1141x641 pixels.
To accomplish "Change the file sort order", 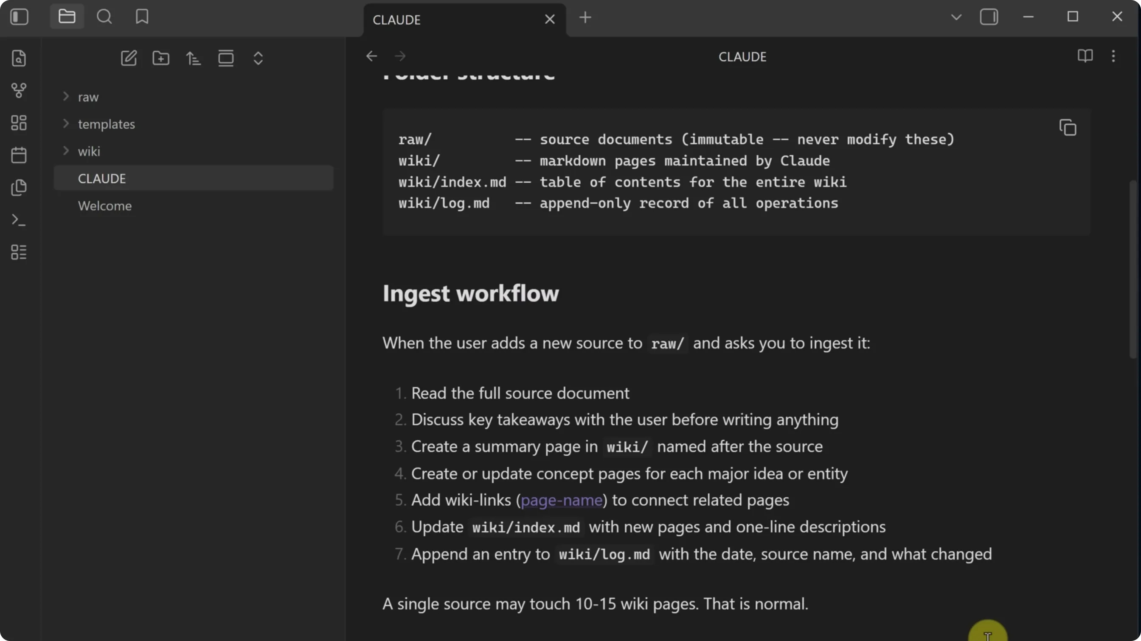I will (x=193, y=58).
